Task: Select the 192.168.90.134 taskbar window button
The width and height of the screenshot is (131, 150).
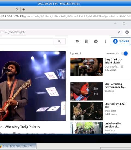Action: pos(18,146)
